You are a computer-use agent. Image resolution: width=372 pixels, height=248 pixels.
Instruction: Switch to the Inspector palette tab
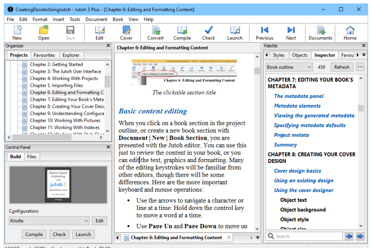pos(325,55)
